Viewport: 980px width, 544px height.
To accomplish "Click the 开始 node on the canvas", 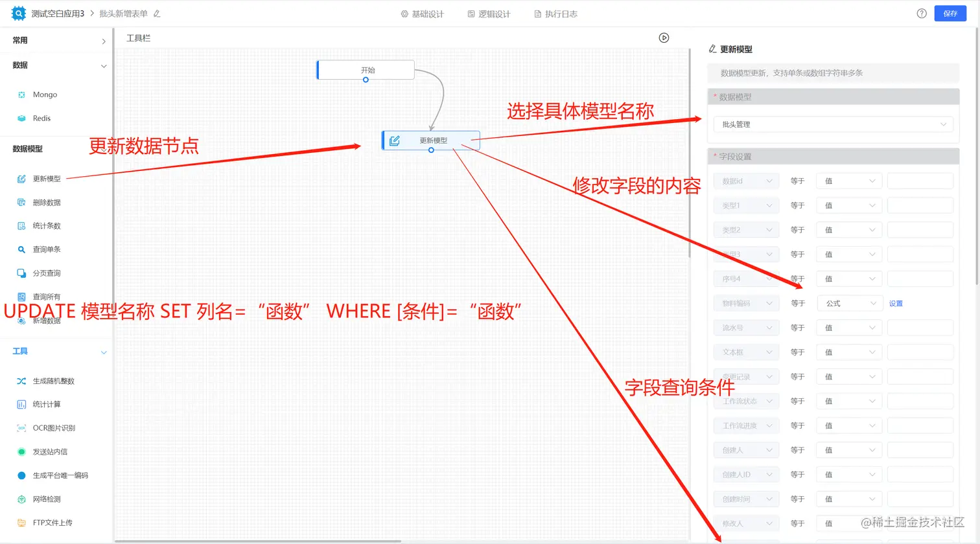I will pos(366,70).
